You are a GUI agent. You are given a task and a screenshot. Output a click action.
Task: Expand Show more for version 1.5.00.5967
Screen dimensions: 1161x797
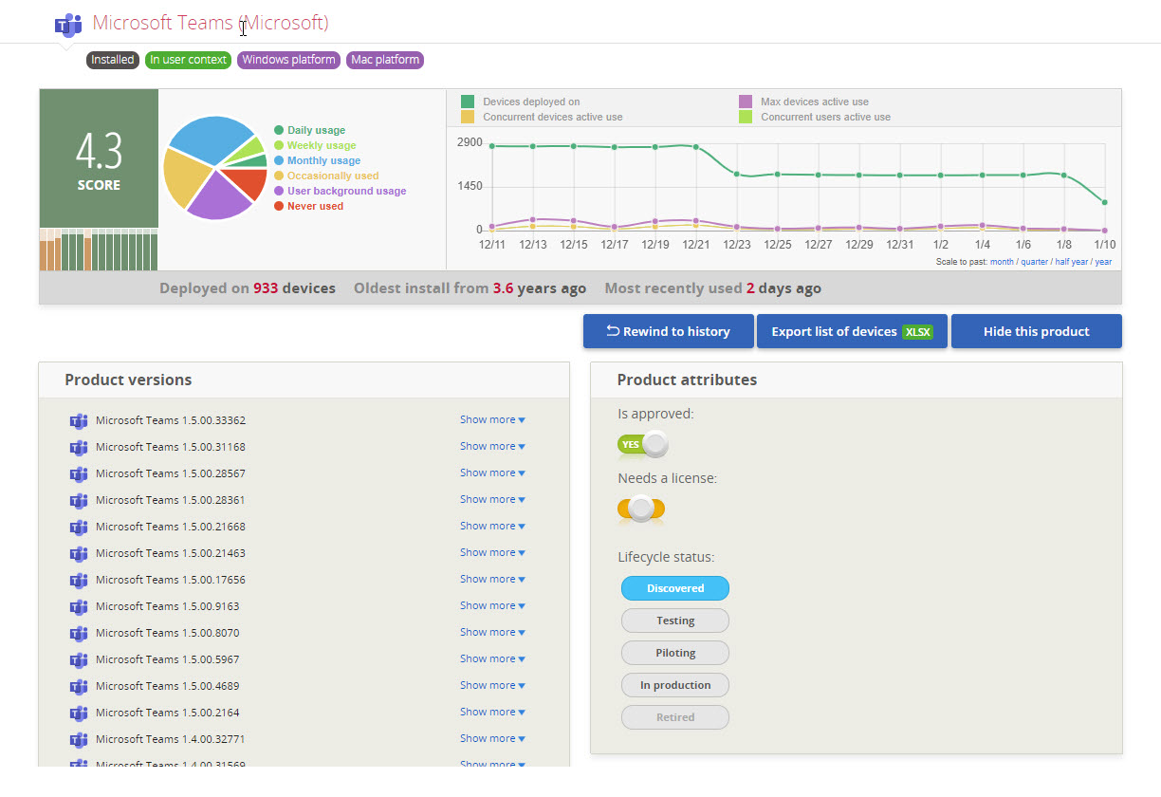coord(492,658)
